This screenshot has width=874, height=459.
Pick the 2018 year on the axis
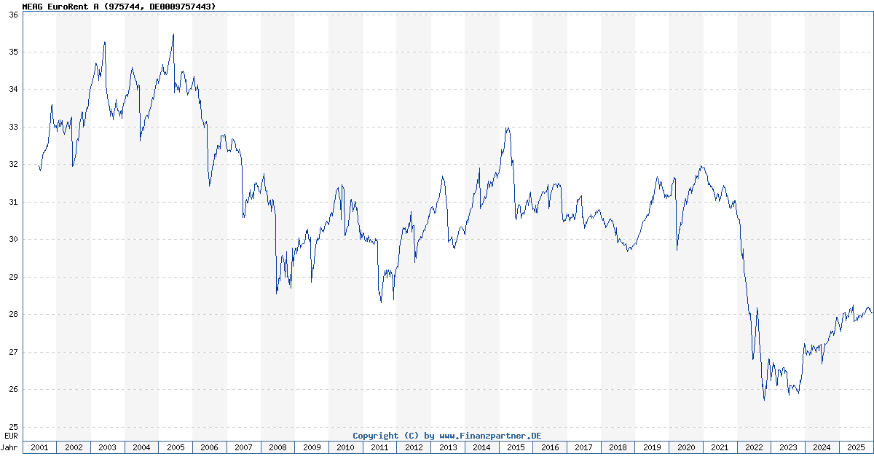coord(618,447)
